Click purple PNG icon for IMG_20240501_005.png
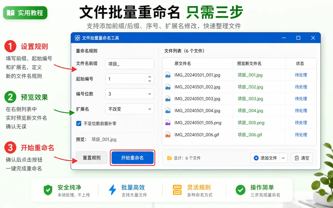This screenshot has width=333, height=208. point(168,123)
